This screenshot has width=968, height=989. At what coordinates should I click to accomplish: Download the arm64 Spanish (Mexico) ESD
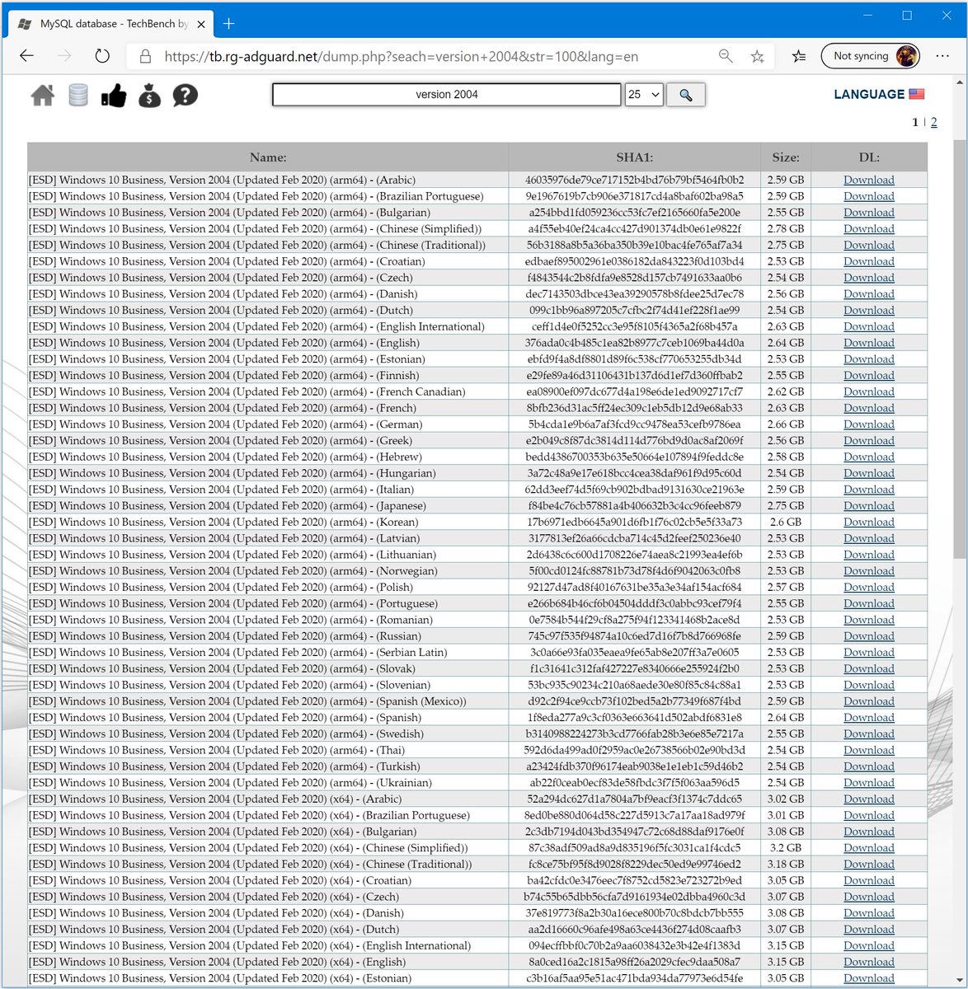pos(869,701)
